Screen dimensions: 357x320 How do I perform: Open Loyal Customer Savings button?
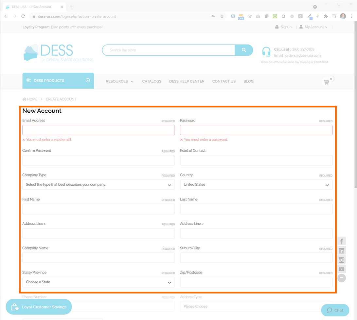click(39, 307)
